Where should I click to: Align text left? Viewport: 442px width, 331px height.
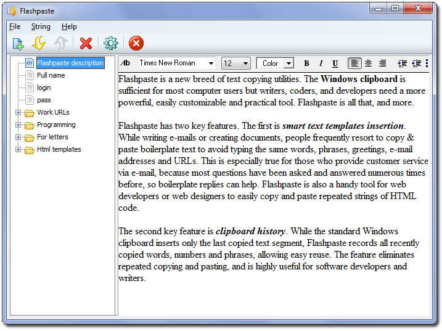[x=354, y=63]
